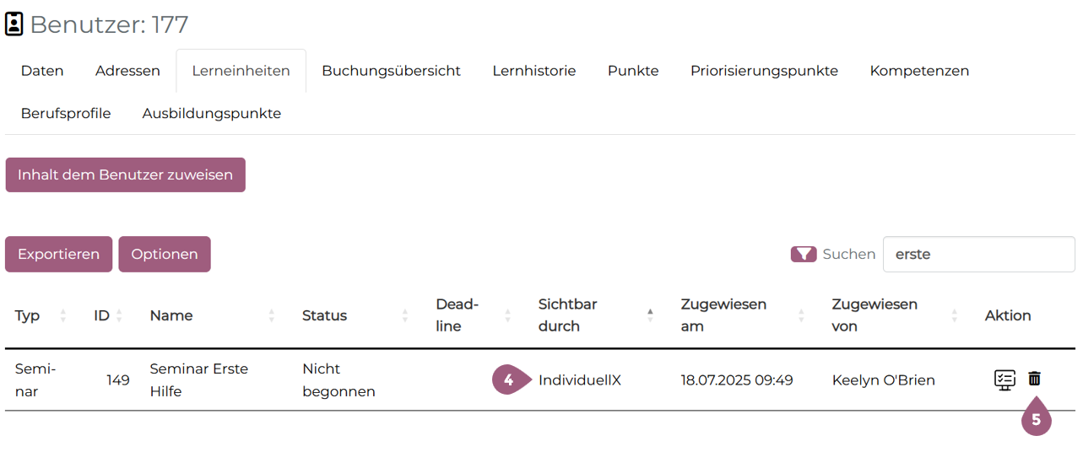Click the trash delete icon for Seminar Erste Hilfe
1083x452 pixels.
(1034, 379)
